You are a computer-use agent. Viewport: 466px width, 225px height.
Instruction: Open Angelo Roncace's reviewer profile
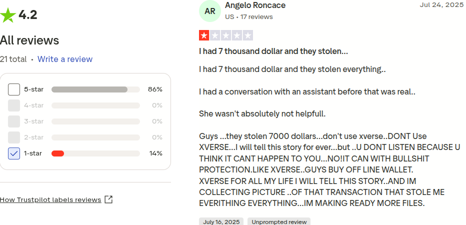[255, 5]
